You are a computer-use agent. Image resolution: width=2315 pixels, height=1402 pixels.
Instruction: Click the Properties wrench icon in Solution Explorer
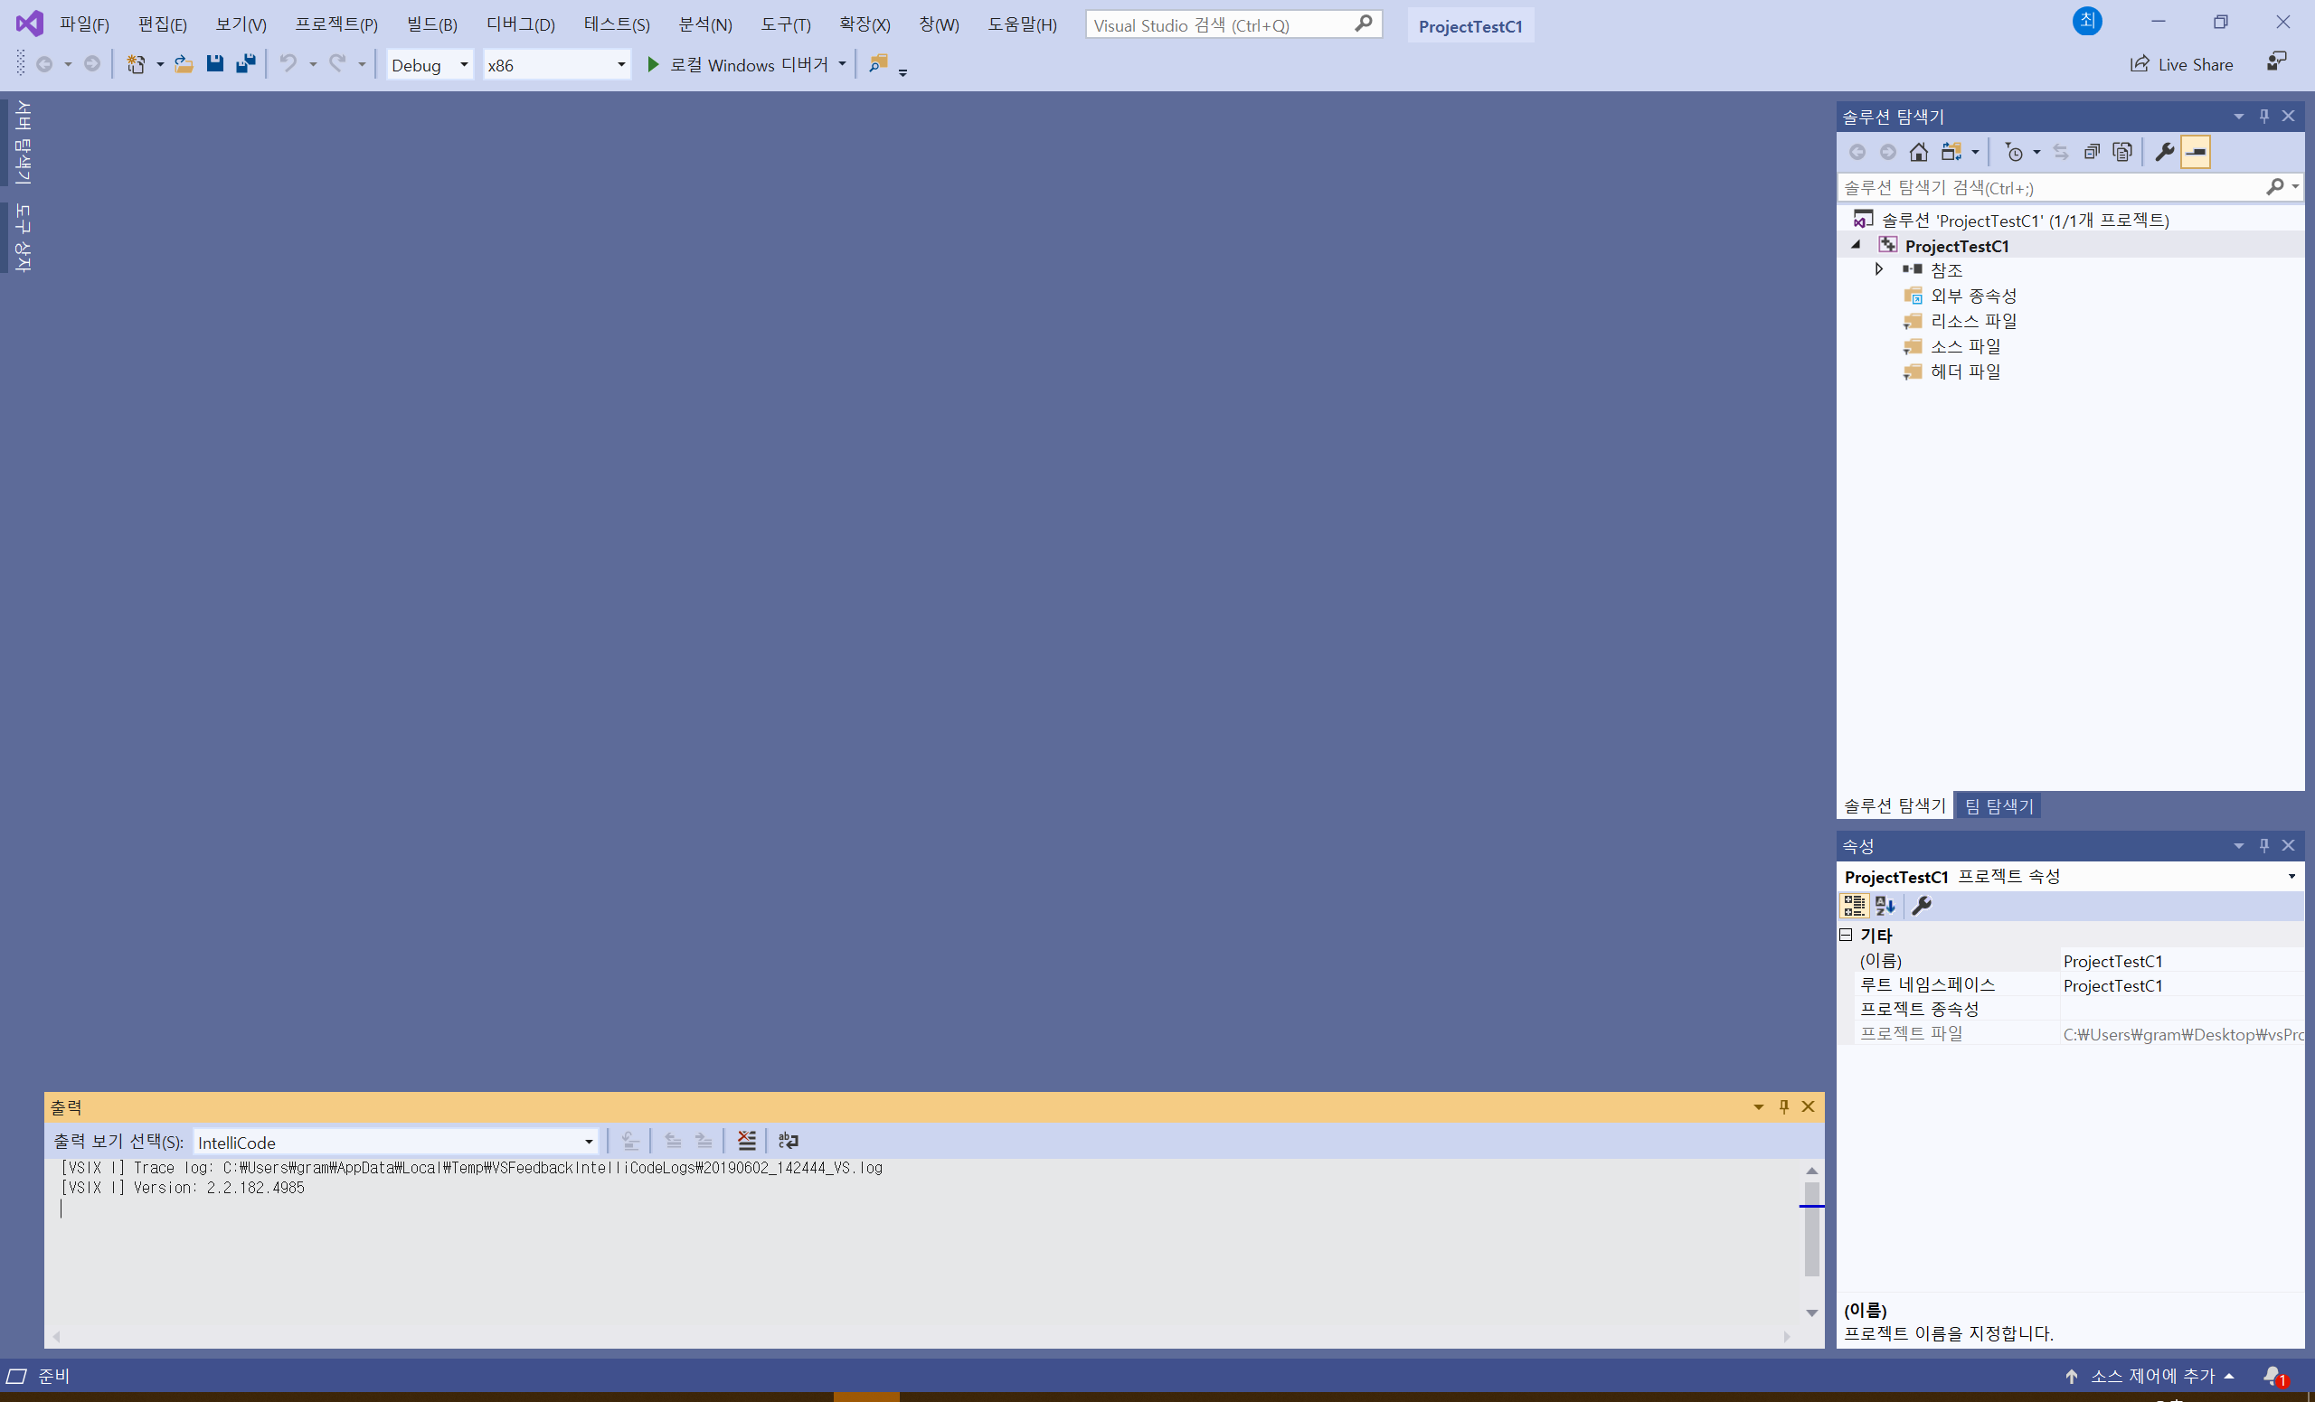[2164, 152]
